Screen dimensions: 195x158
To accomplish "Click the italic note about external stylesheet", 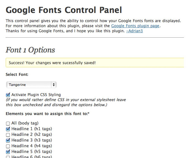I will (x=66, y=102).
